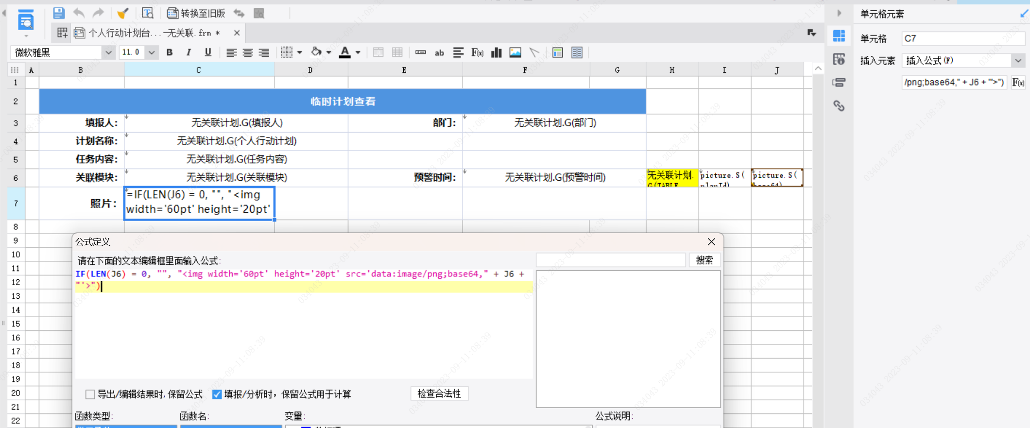Close the frm template tab
This screenshot has height=428, width=1030.
pos(237,33)
